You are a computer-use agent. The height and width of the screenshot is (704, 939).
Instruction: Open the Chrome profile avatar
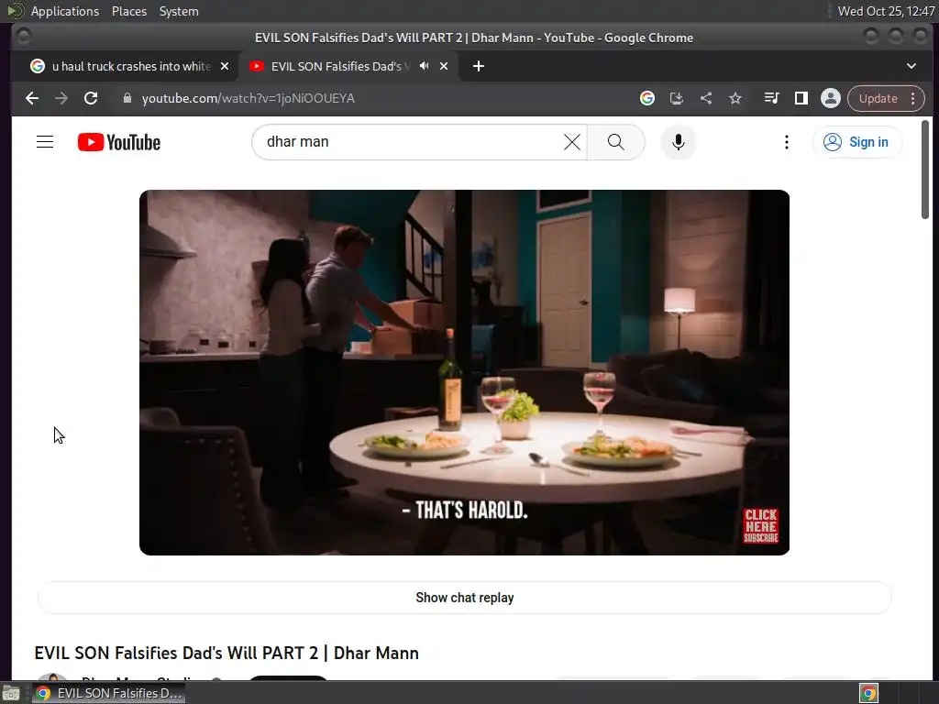click(x=831, y=98)
